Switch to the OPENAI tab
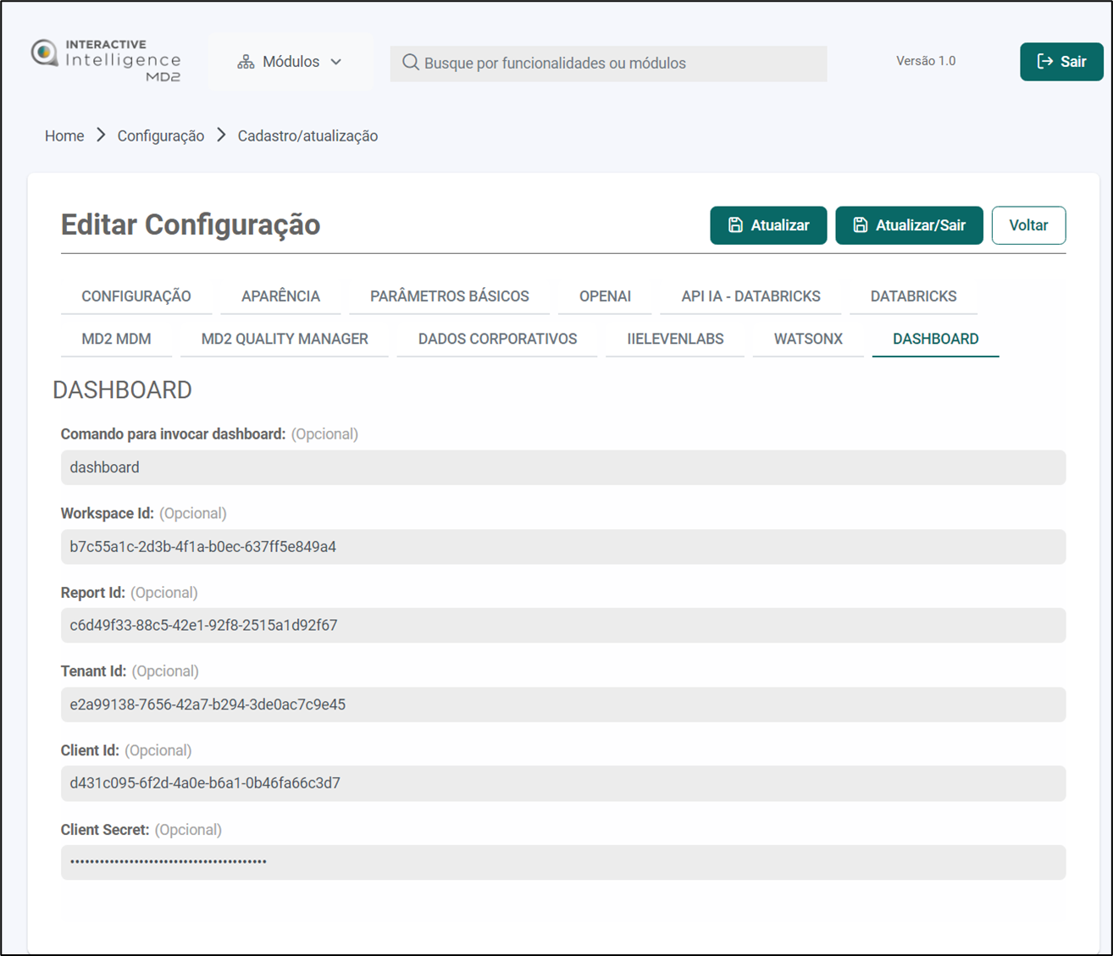The image size is (1113, 956). coord(605,296)
